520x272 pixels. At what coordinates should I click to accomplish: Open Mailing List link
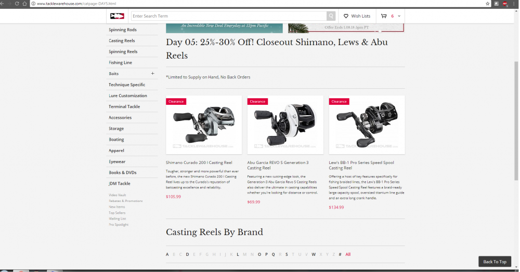point(118,219)
